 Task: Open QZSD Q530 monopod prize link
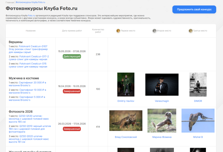point(29,119)
